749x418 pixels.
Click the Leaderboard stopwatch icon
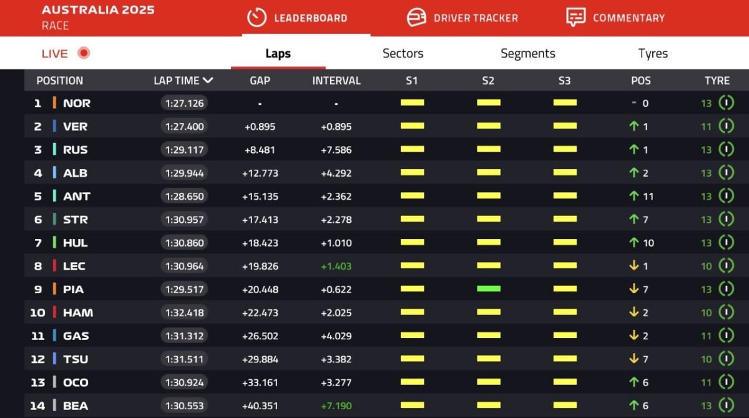click(257, 17)
